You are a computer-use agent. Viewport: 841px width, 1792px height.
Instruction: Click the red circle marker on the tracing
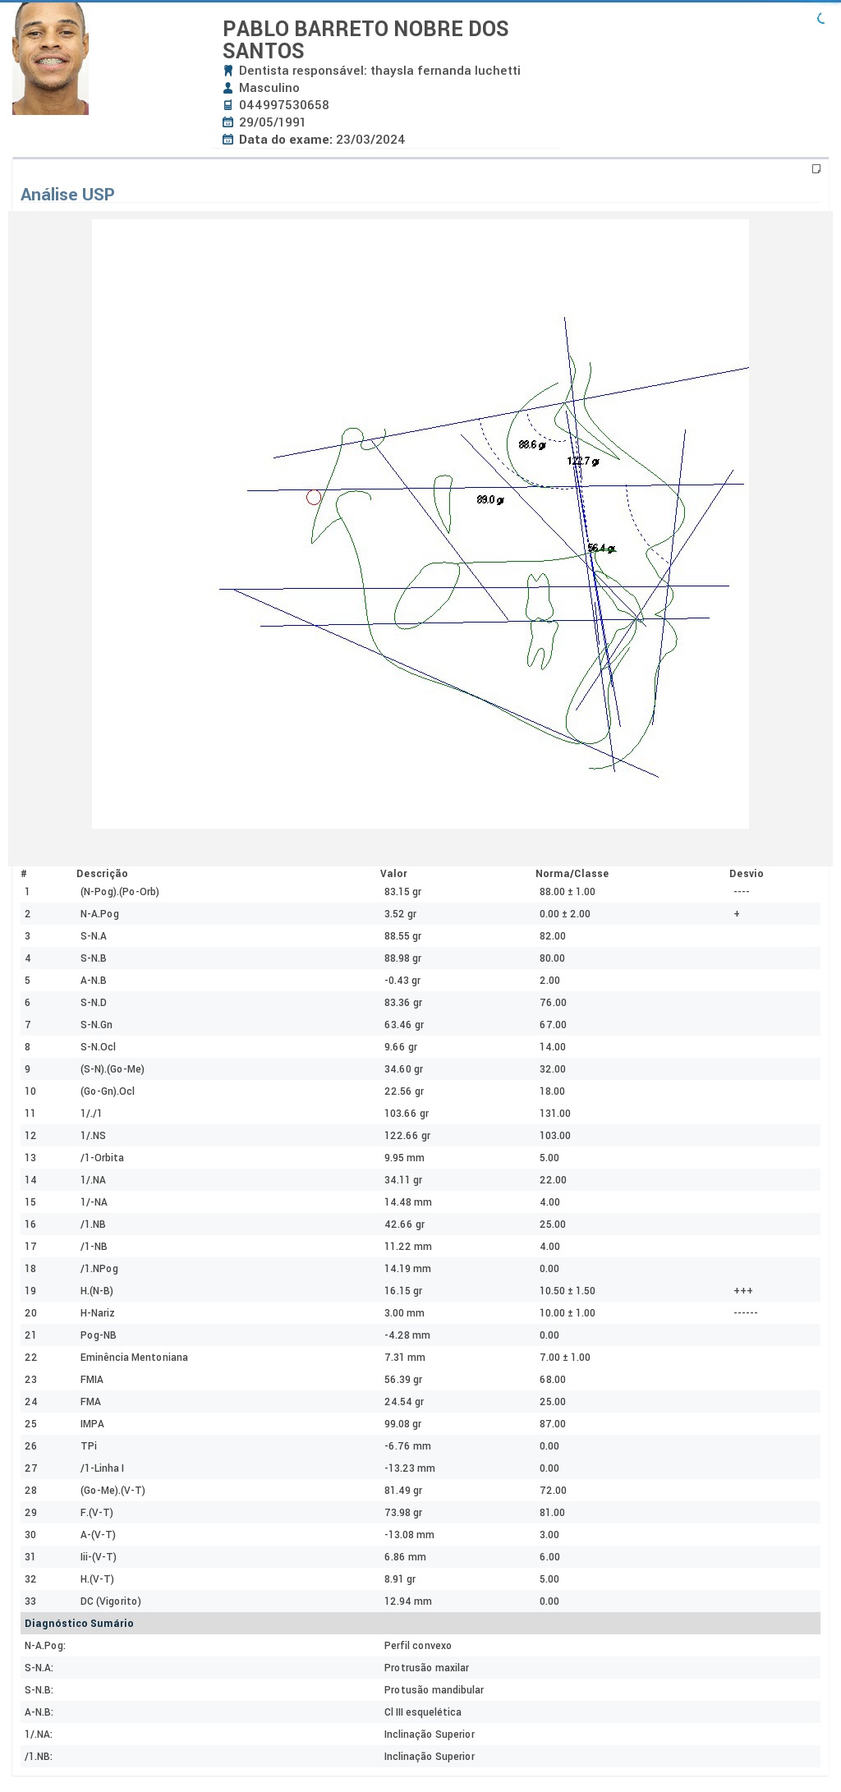[x=314, y=497]
